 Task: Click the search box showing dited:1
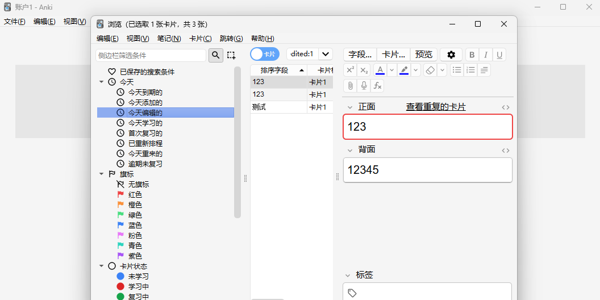click(x=302, y=54)
